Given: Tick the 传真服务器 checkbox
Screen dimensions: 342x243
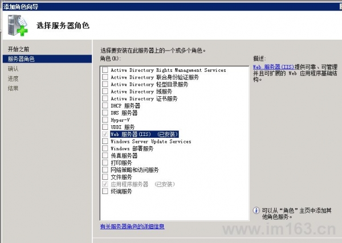Looking at the screenshot, I should pos(105,155).
